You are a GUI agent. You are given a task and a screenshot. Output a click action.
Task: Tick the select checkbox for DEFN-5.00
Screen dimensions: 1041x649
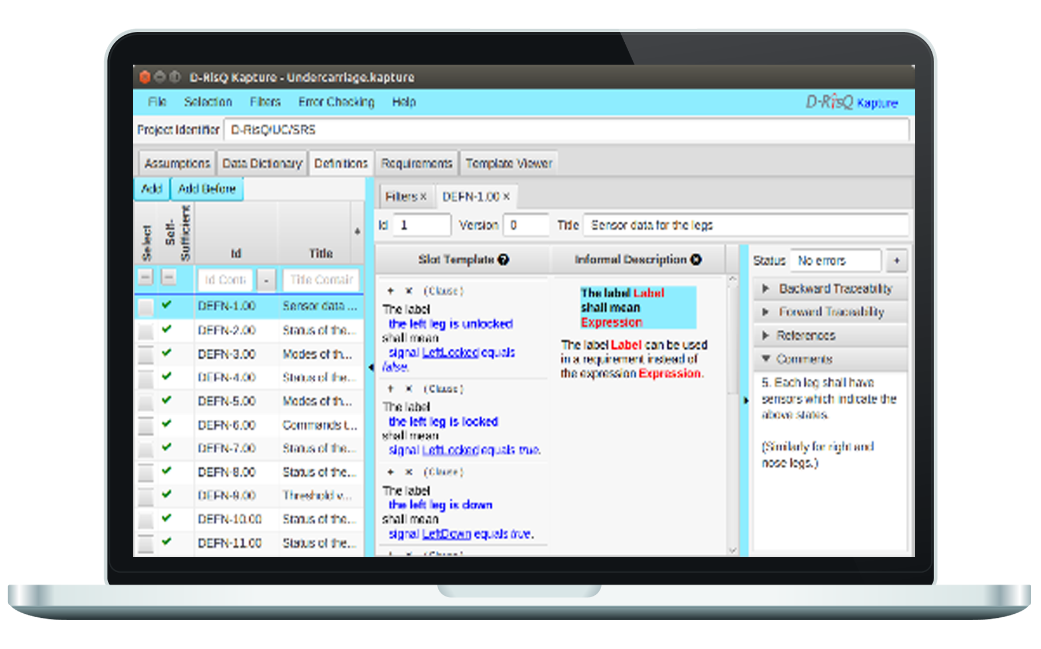click(146, 402)
